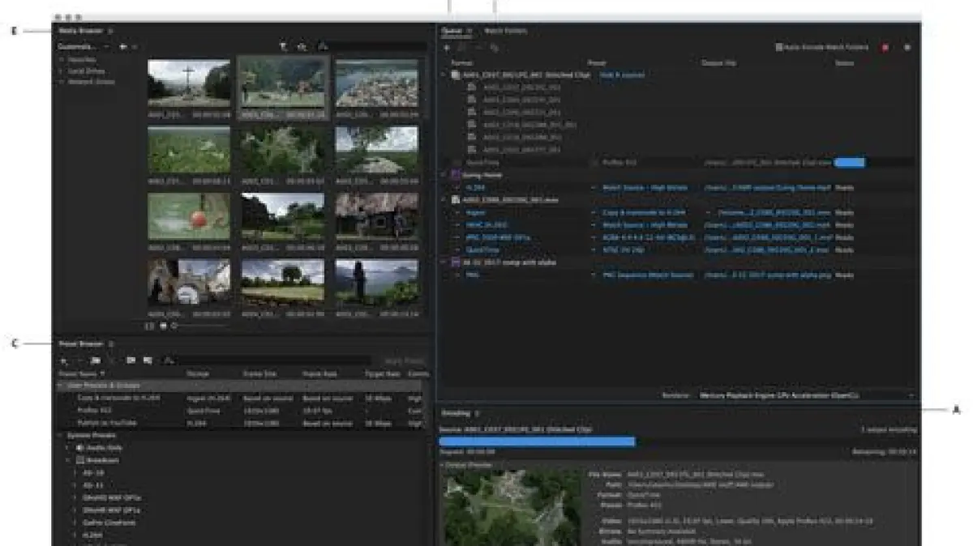Click the Apply Preset button
Screen dimensions: 973x546
tap(403, 360)
